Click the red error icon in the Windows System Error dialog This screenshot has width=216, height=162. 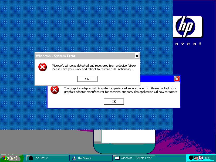[x=42, y=67]
